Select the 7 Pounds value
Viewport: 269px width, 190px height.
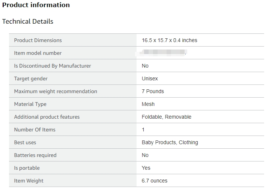coord(153,91)
